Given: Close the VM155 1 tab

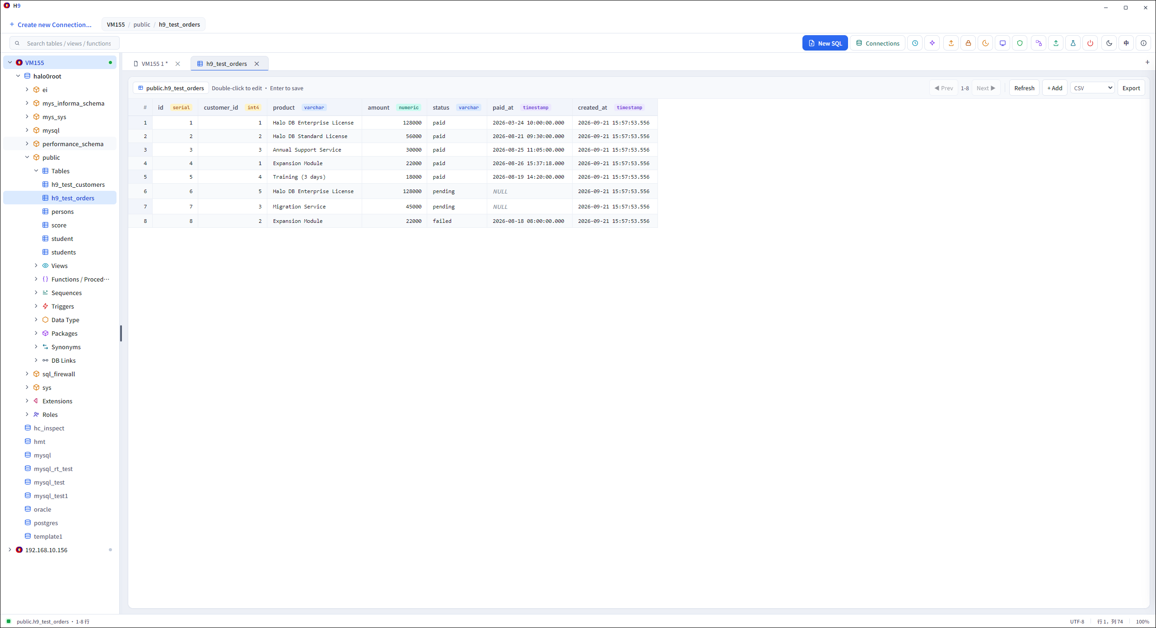Looking at the screenshot, I should coord(177,64).
